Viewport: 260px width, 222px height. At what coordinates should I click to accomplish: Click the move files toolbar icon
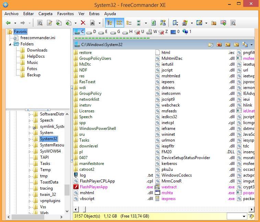(x=69, y=23)
